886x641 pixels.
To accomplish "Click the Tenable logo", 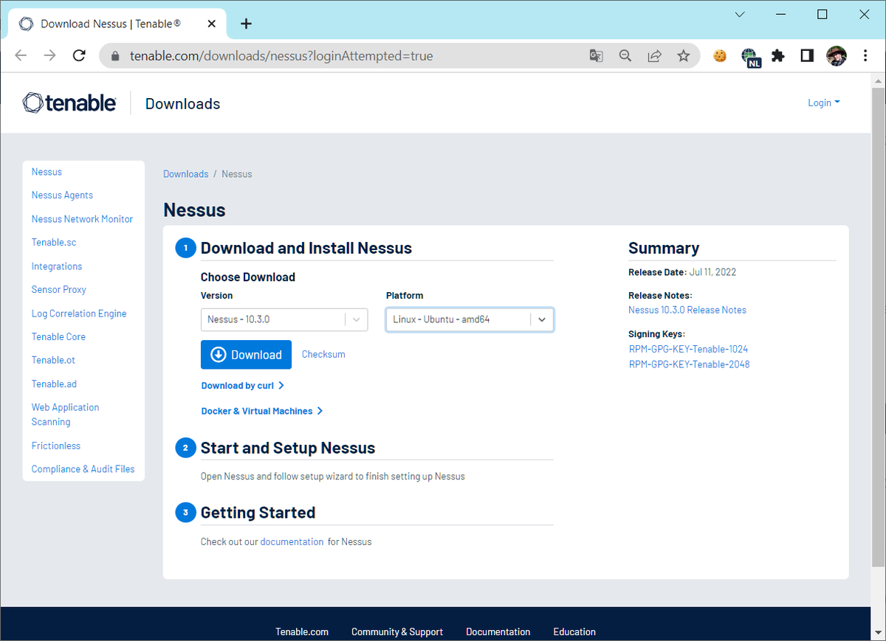I will tap(69, 103).
